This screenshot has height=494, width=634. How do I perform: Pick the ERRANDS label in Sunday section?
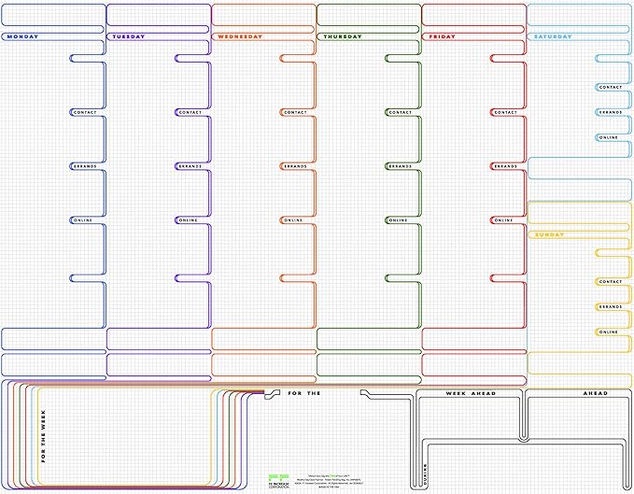(x=611, y=306)
